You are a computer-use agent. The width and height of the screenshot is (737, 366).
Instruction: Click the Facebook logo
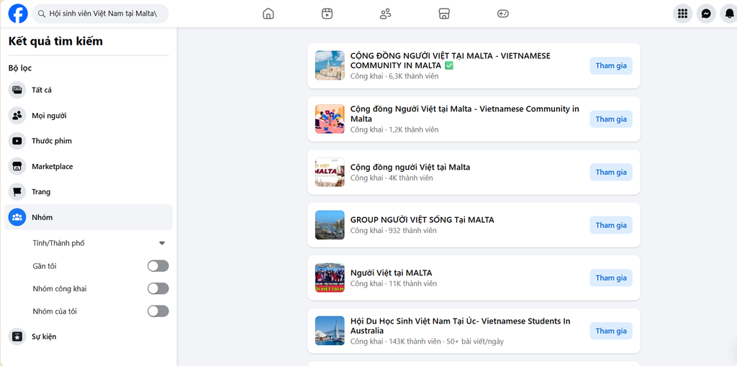click(x=18, y=14)
